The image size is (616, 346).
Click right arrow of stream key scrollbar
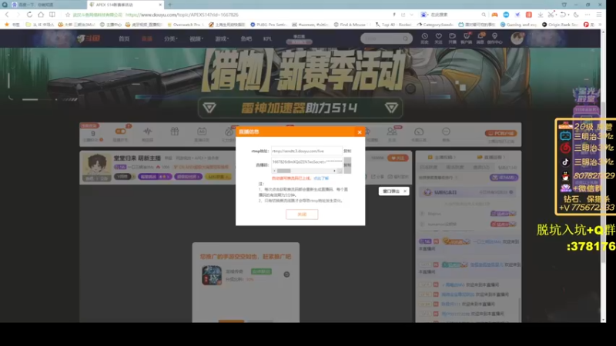tap(334, 171)
